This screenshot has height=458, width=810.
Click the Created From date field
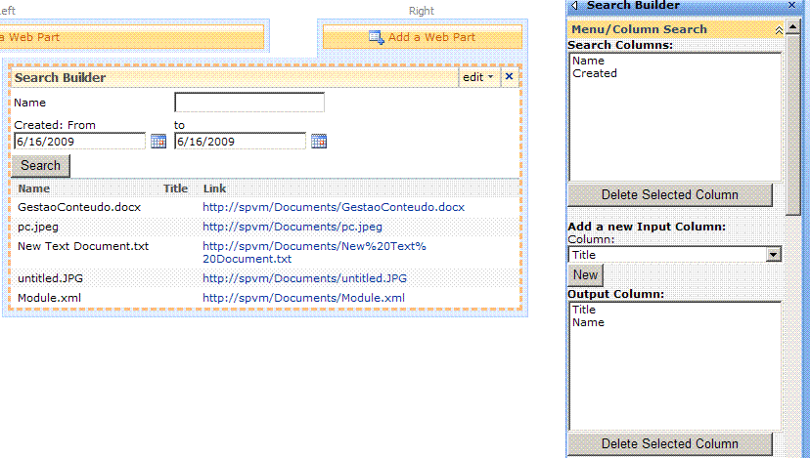(80, 142)
